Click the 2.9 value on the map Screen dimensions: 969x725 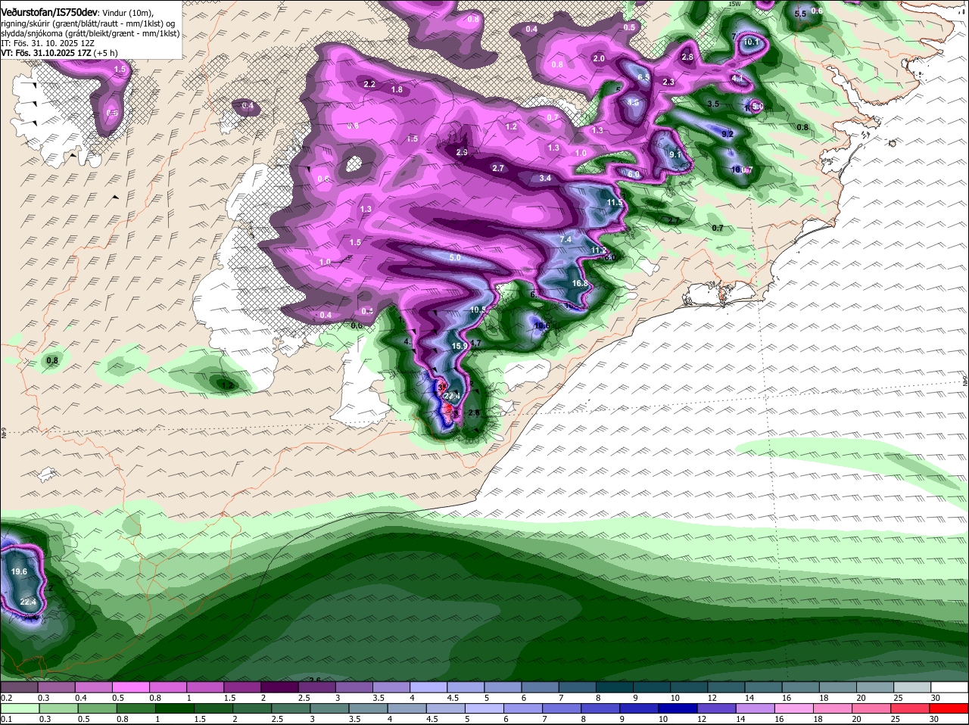point(462,152)
